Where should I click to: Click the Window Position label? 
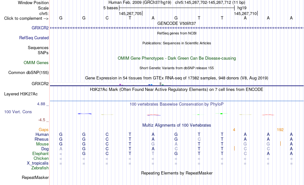(33, 3)
